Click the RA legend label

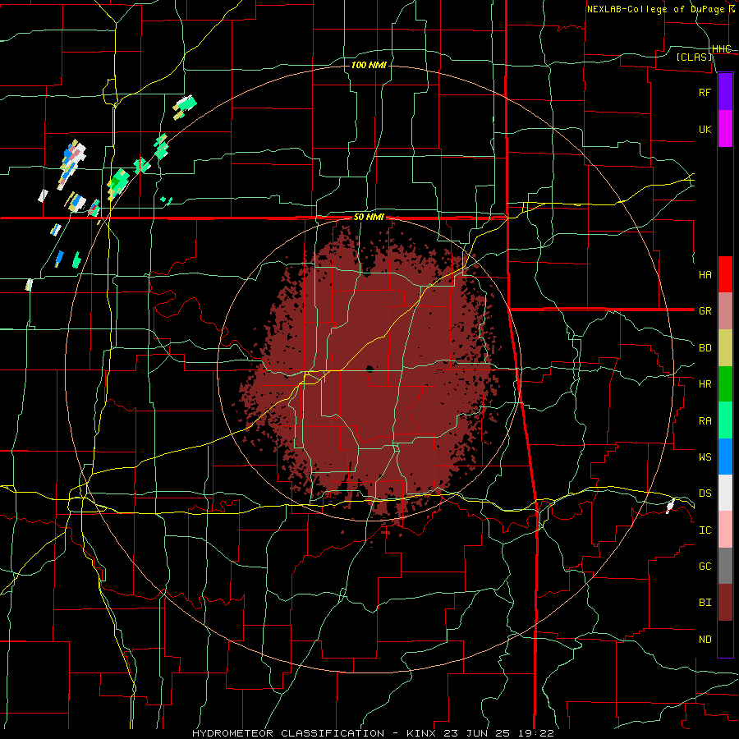coord(705,420)
